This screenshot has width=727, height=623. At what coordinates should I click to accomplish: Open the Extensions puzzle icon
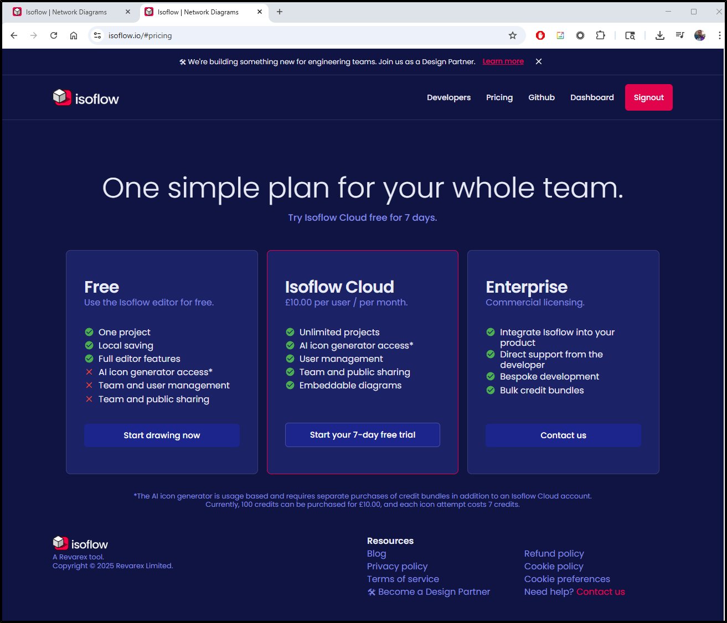click(600, 35)
